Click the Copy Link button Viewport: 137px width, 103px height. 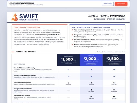pyautogui.click(x=108, y=4)
